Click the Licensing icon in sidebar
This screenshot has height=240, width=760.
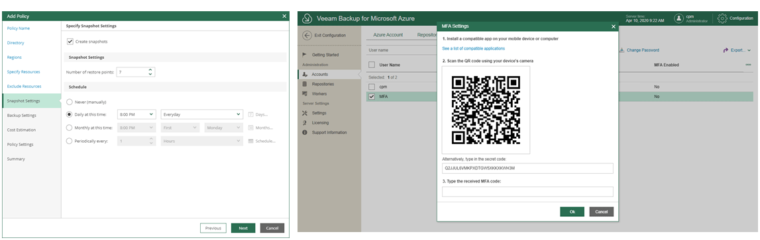click(304, 123)
